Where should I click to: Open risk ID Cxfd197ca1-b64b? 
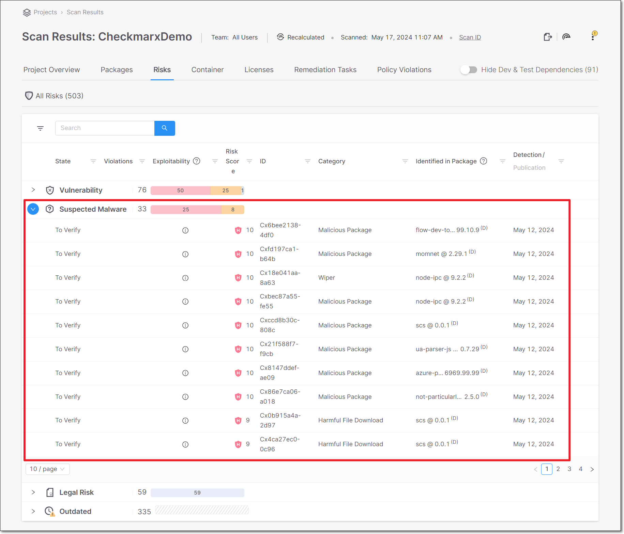(x=279, y=254)
